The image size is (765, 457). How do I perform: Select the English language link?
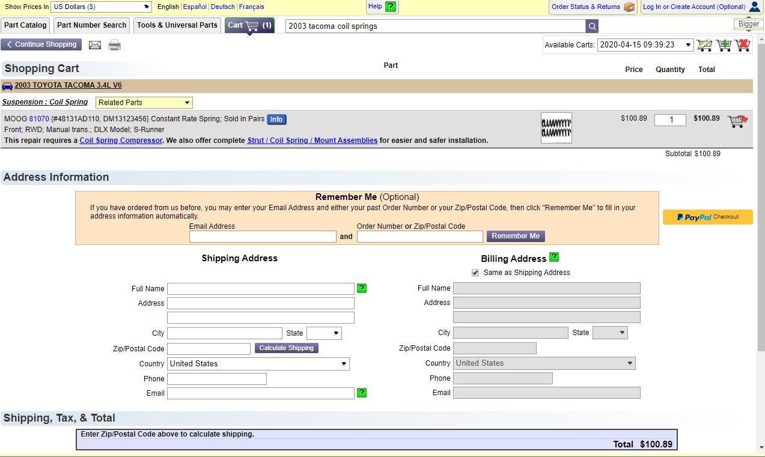click(168, 7)
